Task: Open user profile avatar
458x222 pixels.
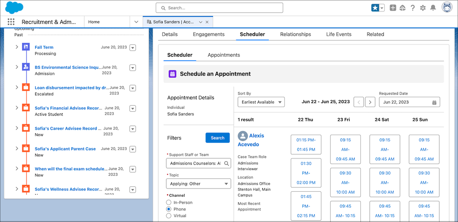Action: point(447,8)
